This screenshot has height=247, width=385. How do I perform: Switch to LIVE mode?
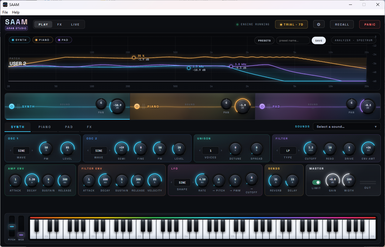point(75,24)
